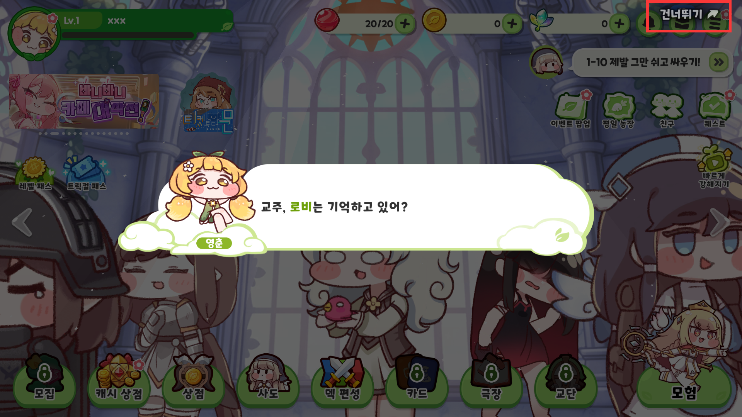
Task: Open the 평일 농장 farm icon
Action: [618, 110]
